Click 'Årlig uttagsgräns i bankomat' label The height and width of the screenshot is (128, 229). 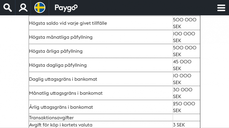[x=61, y=107]
